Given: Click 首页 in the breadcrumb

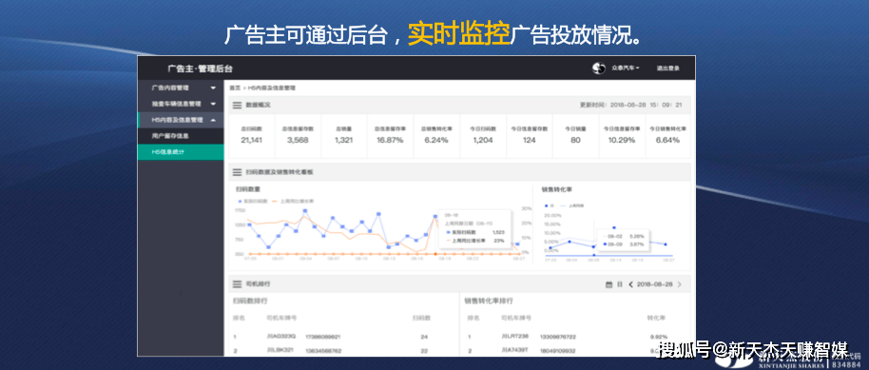Looking at the screenshot, I should pyautogui.click(x=235, y=88).
